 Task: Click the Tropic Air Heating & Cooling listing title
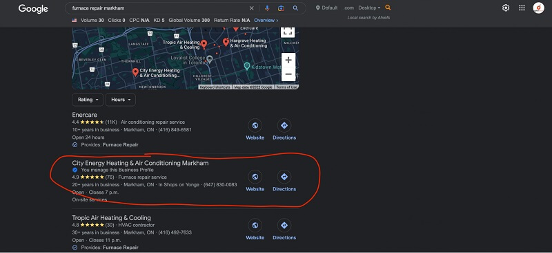pyautogui.click(x=111, y=218)
